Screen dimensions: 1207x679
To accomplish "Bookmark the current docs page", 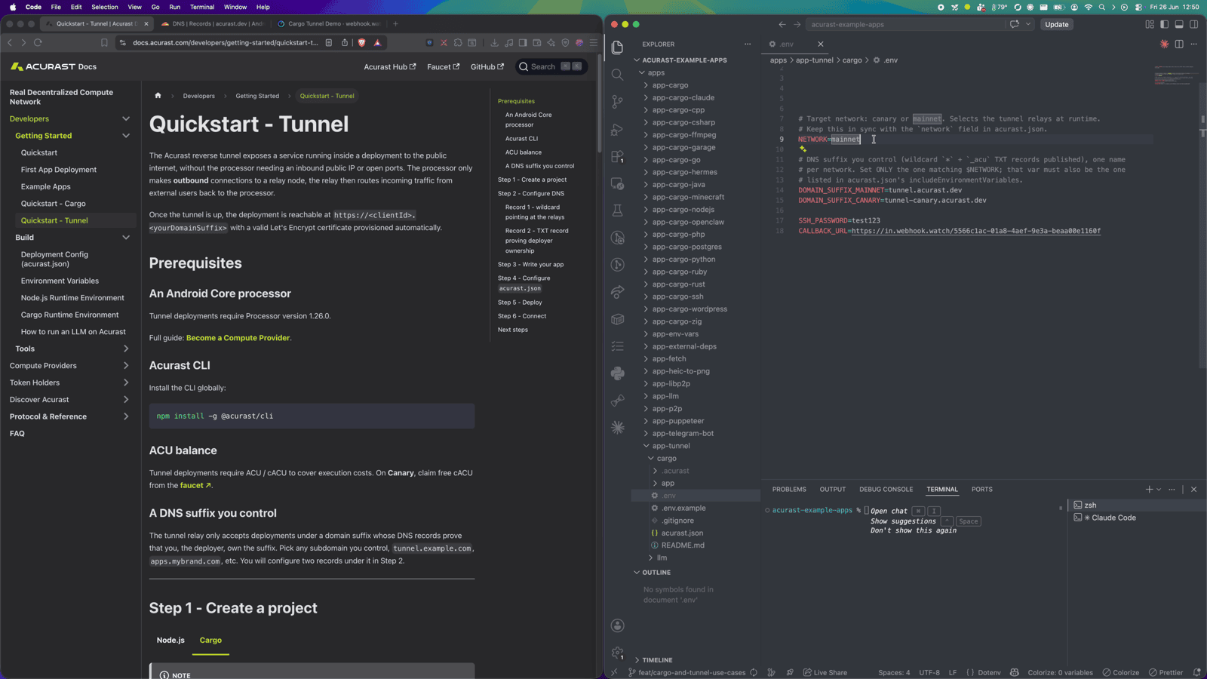I will pyautogui.click(x=104, y=43).
